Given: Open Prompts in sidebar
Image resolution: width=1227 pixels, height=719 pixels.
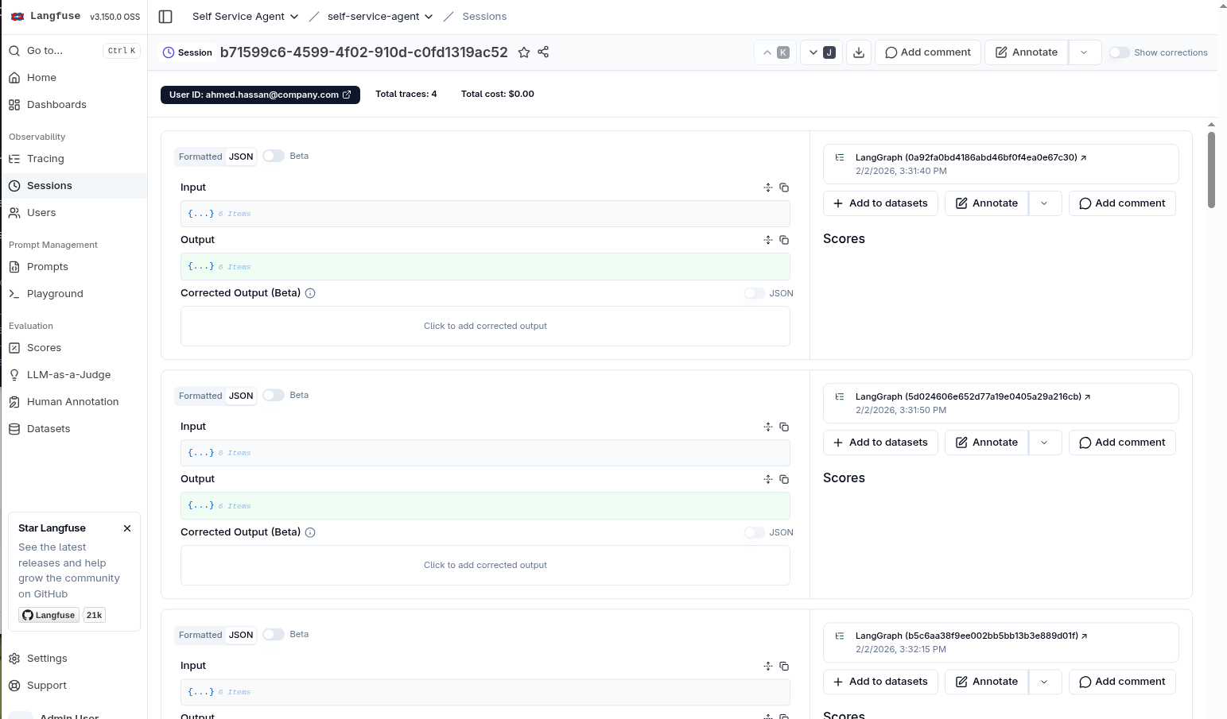Looking at the screenshot, I should (x=74, y=267).
